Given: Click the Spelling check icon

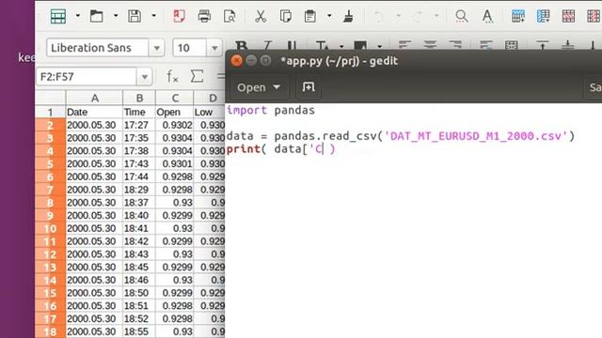Looking at the screenshot, I should (x=487, y=17).
